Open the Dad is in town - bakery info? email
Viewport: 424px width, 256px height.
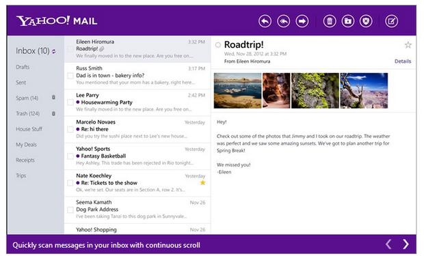[137, 76]
